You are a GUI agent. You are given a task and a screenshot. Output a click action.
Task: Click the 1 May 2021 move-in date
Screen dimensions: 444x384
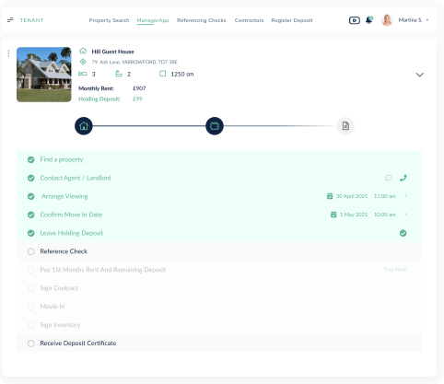pos(354,215)
